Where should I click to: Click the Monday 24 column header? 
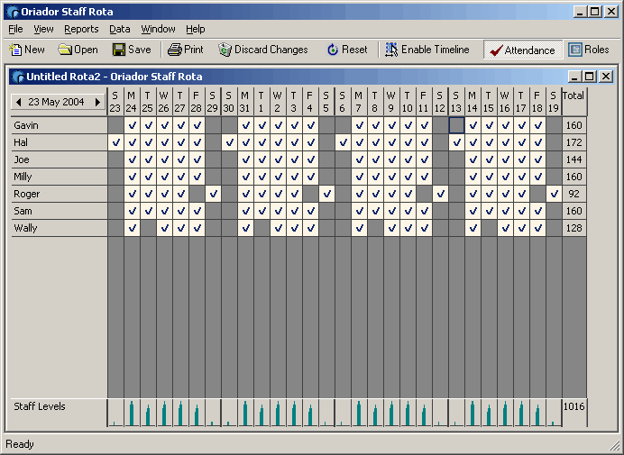click(x=132, y=102)
